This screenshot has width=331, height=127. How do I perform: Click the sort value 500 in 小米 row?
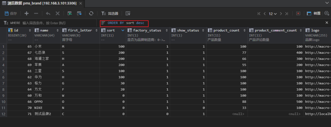tap(113, 46)
